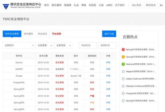Image resolution: width=165 pixels, height=112 pixels.
Task: Open 详情 link for the Ubuntu row
Action: (108, 62)
